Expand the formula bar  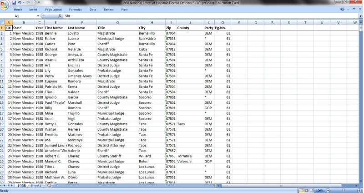361,16
